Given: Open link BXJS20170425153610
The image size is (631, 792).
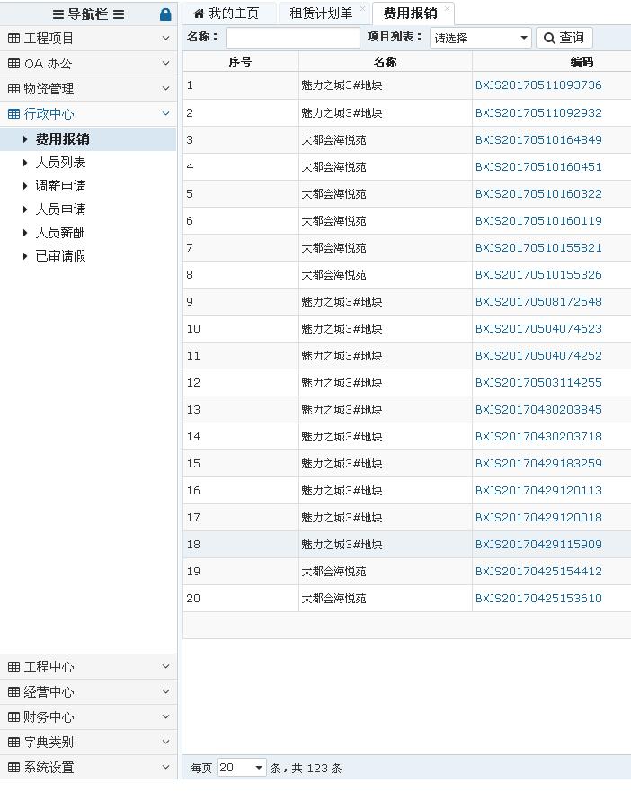Looking at the screenshot, I should (x=538, y=598).
